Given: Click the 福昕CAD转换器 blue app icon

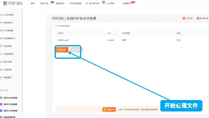Looking at the screenshot, I should [1, 111].
